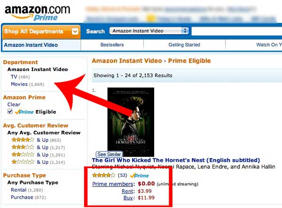
Task: Click the Rent link for $3.99
Action: [127, 191]
